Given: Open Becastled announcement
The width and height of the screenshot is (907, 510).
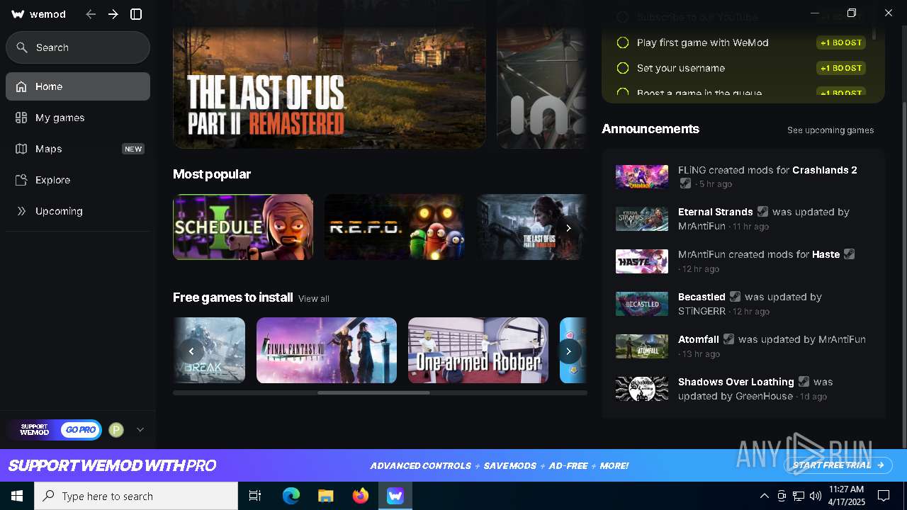Looking at the screenshot, I should tap(743, 304).
